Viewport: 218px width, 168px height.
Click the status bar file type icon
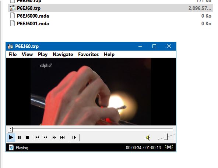[x=11, y=147]
